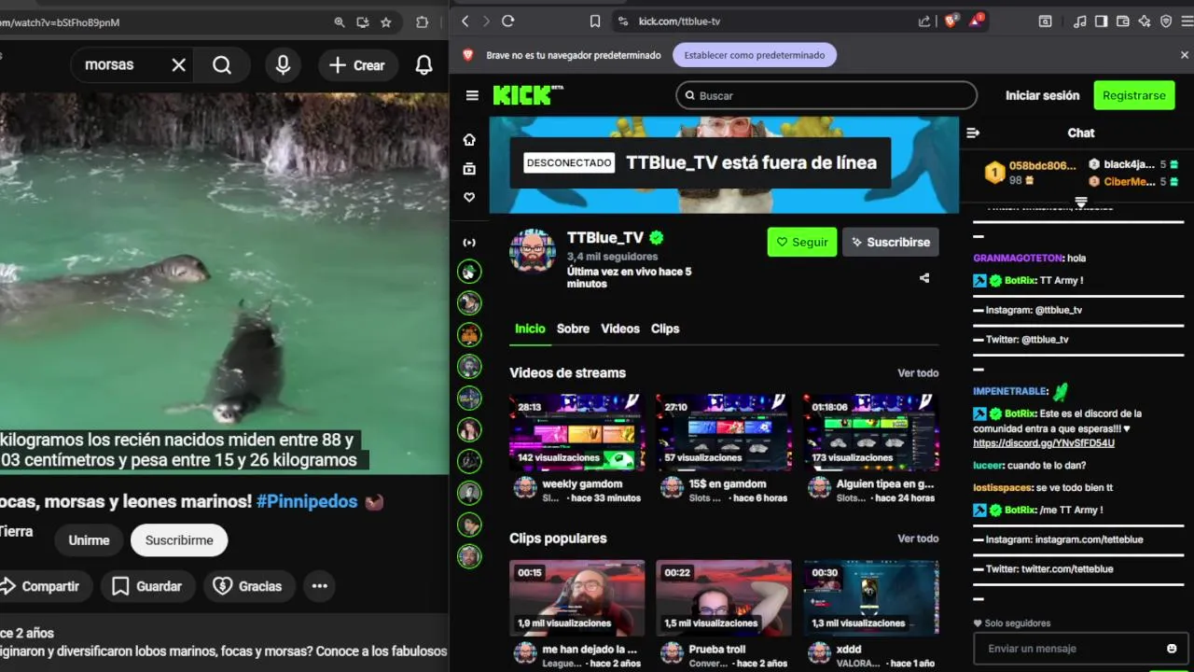Collapse Kick chat panel icon
Viewport: 1194px width, 672px height.
973,133
